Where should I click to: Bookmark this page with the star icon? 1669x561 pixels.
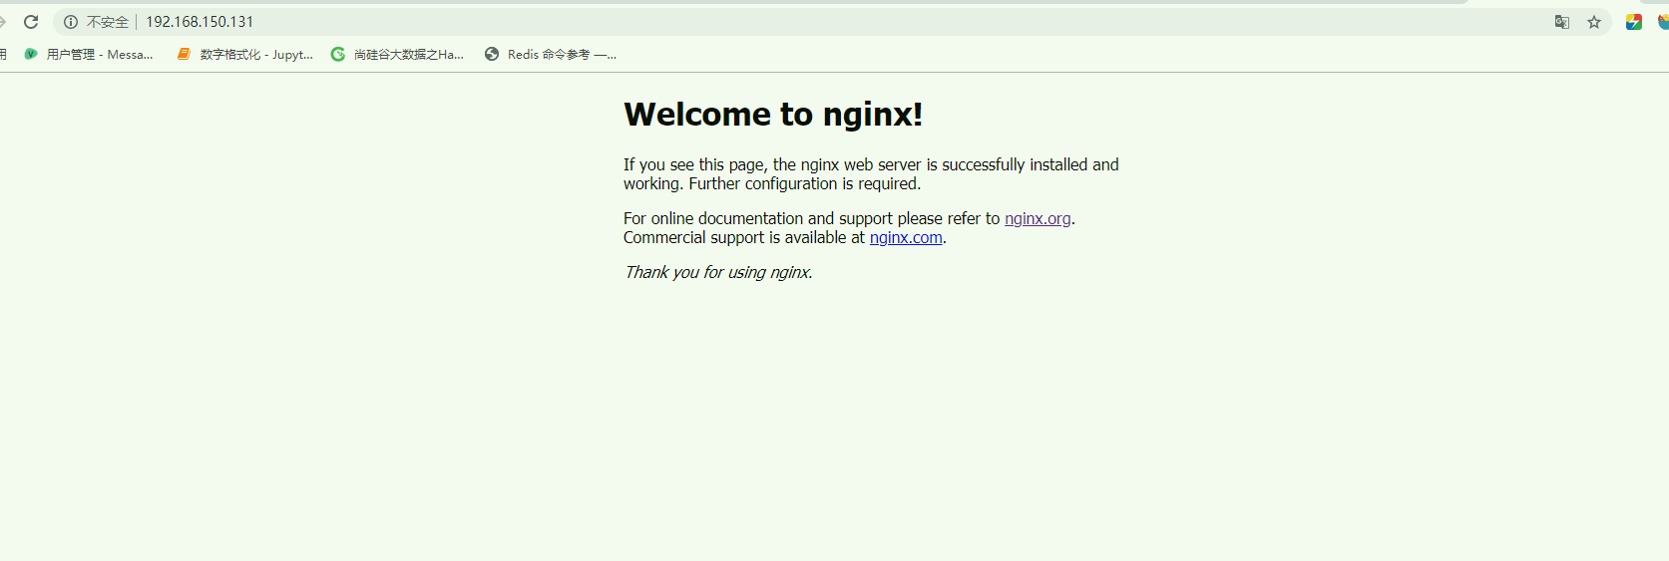(1594, 22)
